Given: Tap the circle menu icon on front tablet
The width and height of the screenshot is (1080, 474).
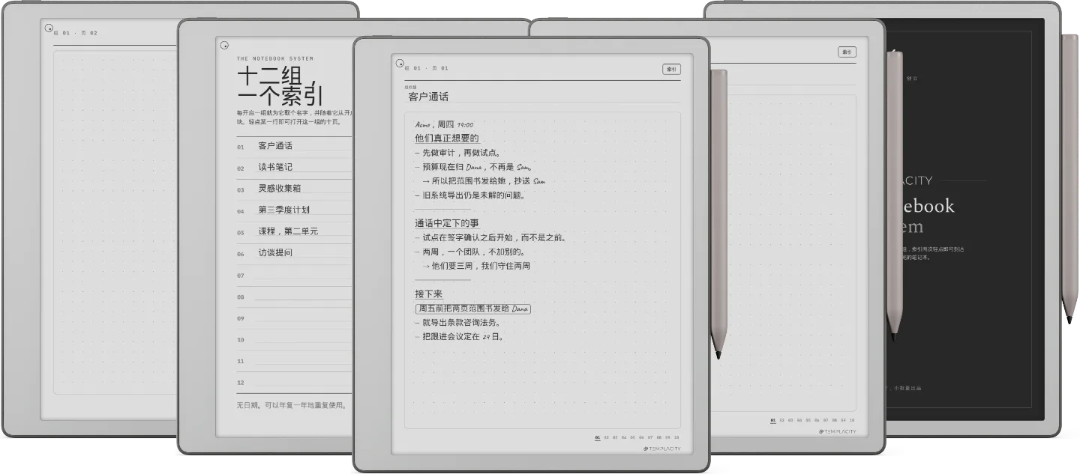Looking at the screenshot, I should coord(400,64).
